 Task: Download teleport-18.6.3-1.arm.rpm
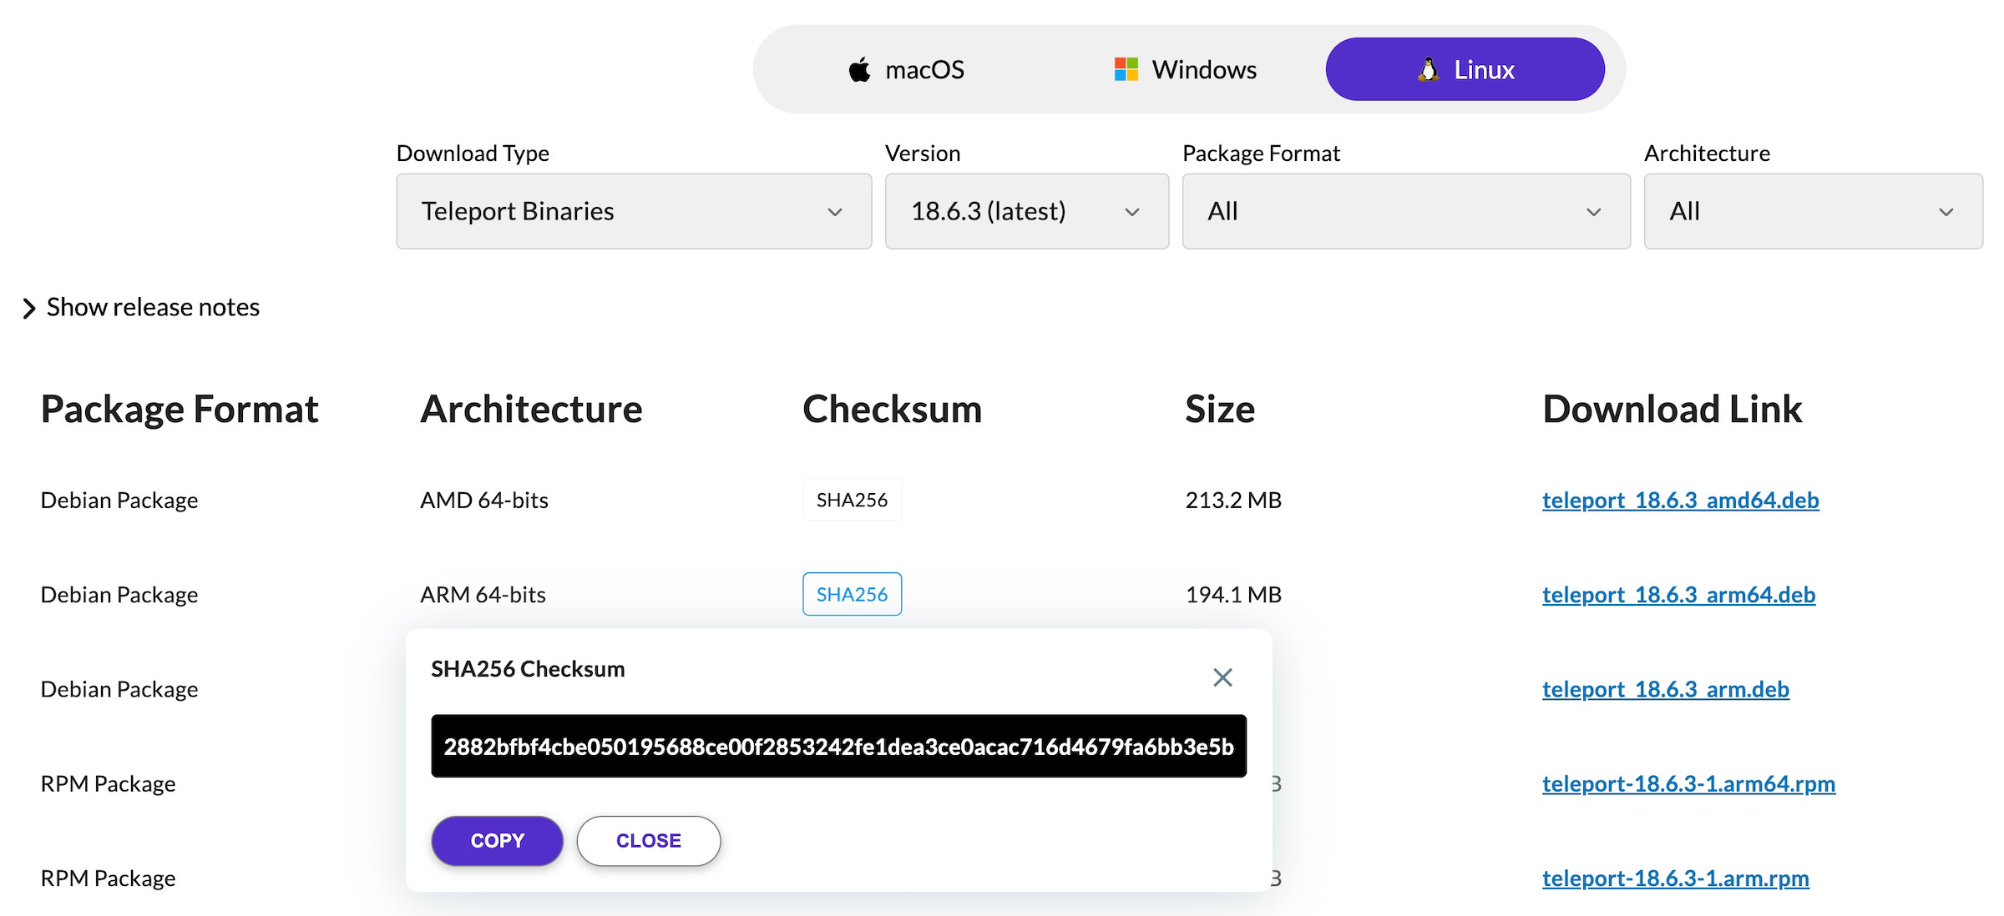(1675, 878)
